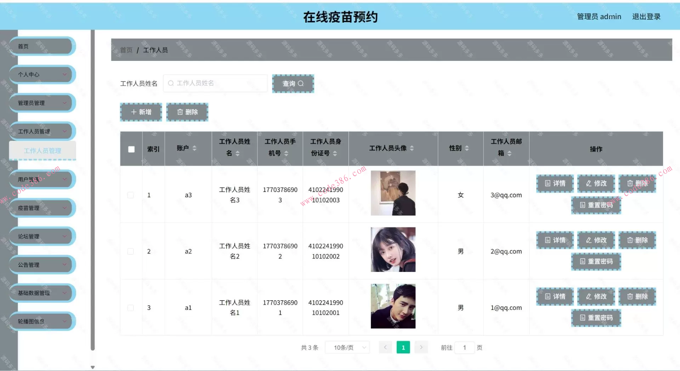Delete the a2 staff row

click(x=637, y=240)
